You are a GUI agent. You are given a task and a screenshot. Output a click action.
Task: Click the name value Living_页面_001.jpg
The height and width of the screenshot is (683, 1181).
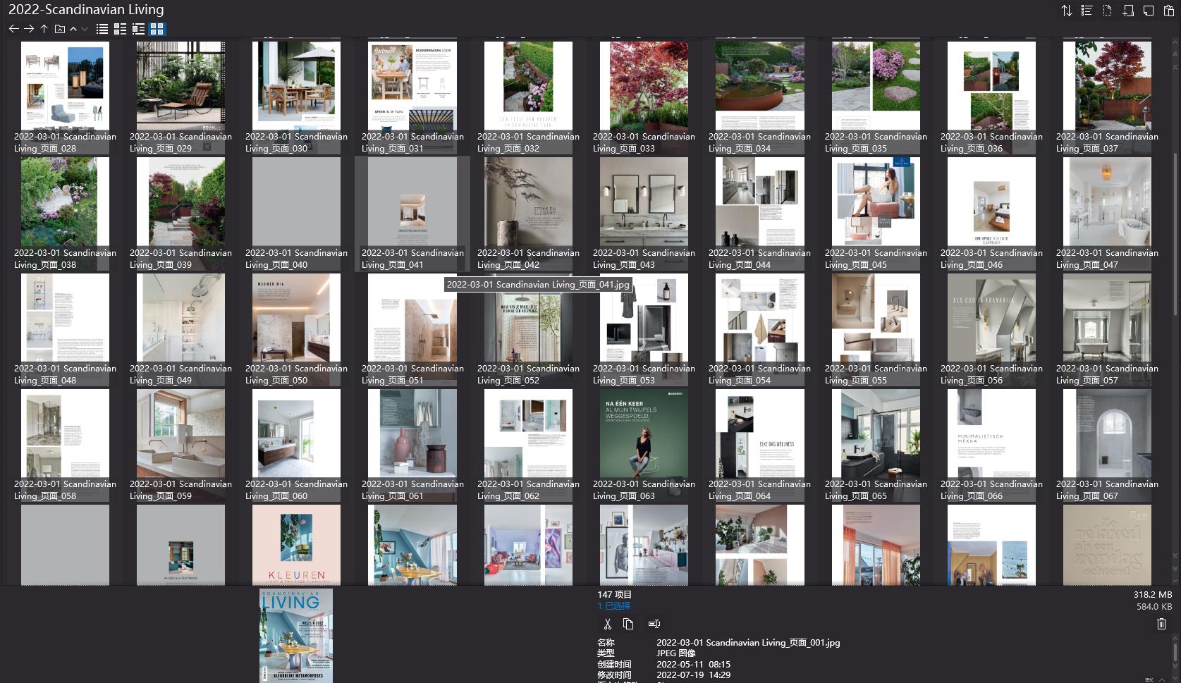[748, 643]
